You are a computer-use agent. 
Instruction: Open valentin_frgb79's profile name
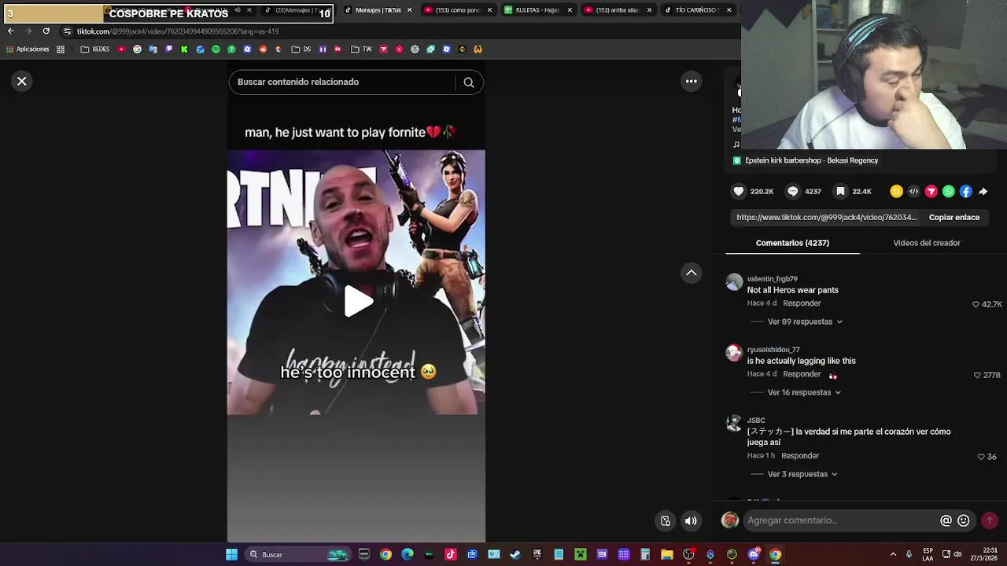pyautogui.click(x=772, y=279)
